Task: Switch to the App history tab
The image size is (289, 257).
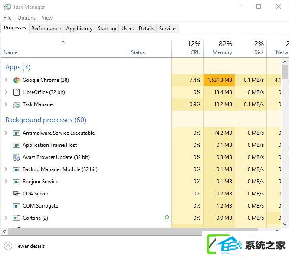Action: coord(79,29)
